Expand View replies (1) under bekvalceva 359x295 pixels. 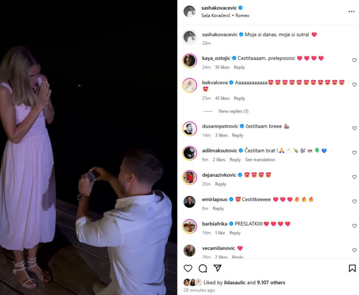point(233,111)
